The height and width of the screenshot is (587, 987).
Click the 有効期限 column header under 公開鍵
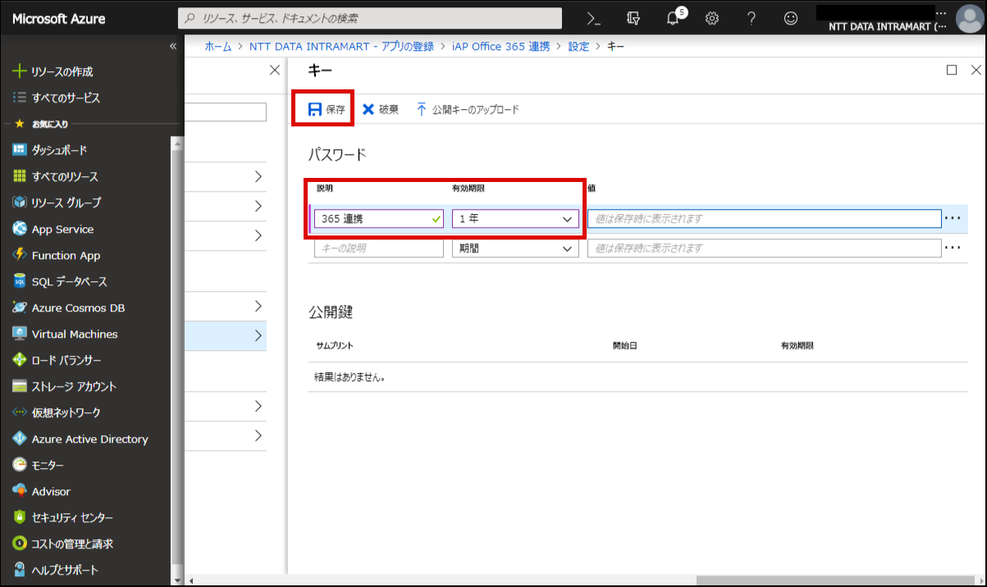coord(797,346)
